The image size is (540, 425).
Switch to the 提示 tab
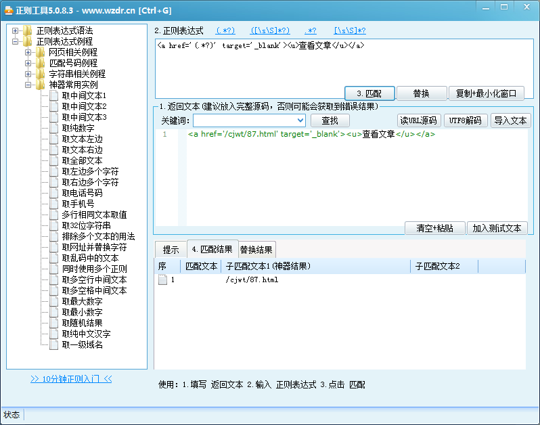tap(171, 249)
